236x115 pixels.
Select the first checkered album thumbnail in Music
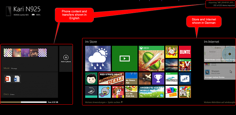point(8,53)
